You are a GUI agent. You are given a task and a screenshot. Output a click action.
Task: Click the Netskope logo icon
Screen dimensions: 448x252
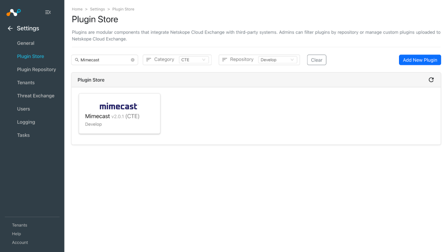14,12
